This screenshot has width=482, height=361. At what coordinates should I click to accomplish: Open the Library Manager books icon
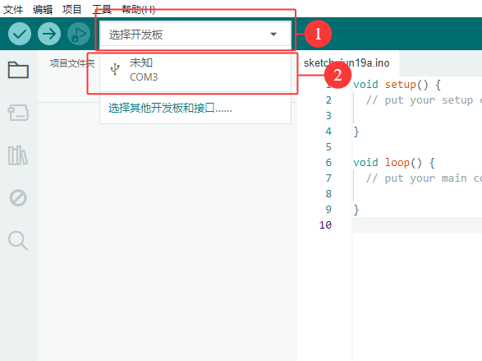18,155
